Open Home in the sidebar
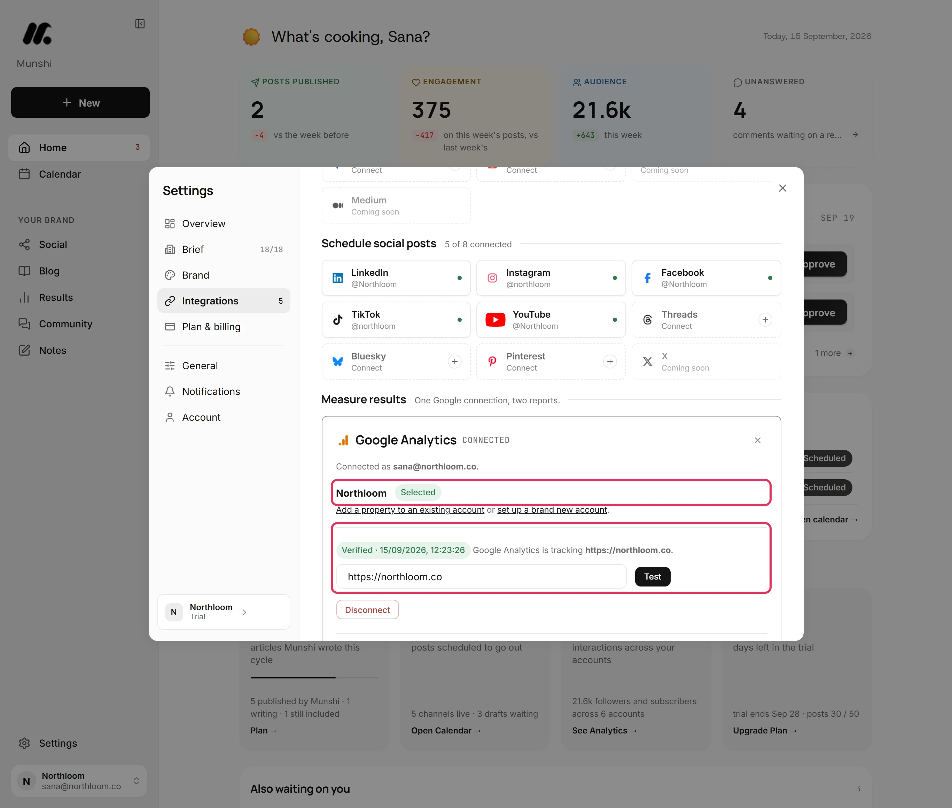Viewport: 952px width, 808px height. point(79,147)
